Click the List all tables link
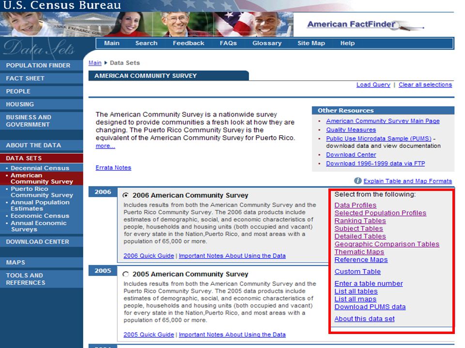 tap(356, 291)
